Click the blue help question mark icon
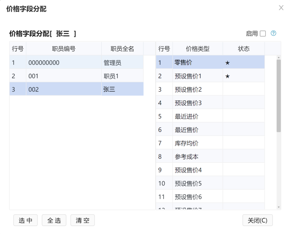 (273, 33)
